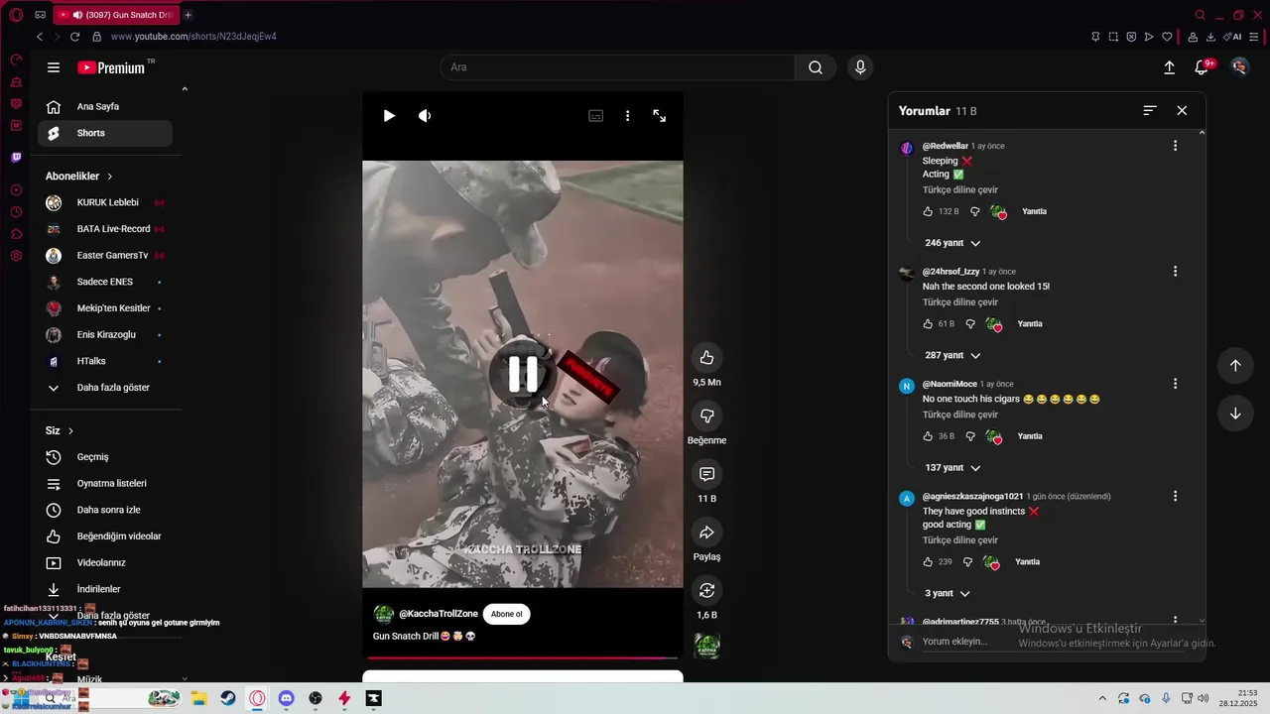Enter fullscreen on the Short player
1270x714 pixels.
point(659,116)
